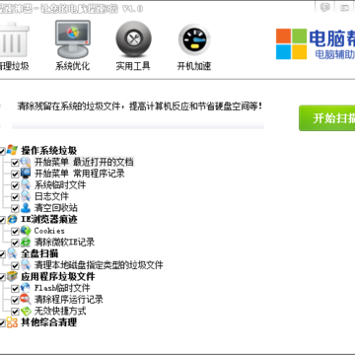Open the 实用工具 wrench icon
This screenshot has height=355, width=355.
click(x=133, y=39)
